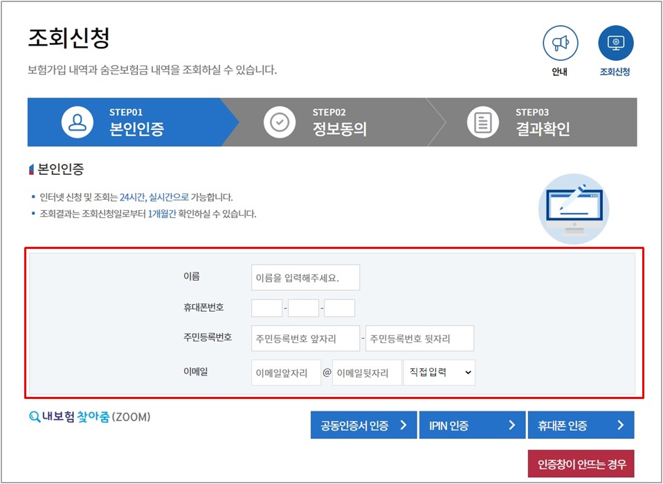Click the 이름 name input field
The width and height of the screenshot is (663, 484).
(x=305, y=277)
